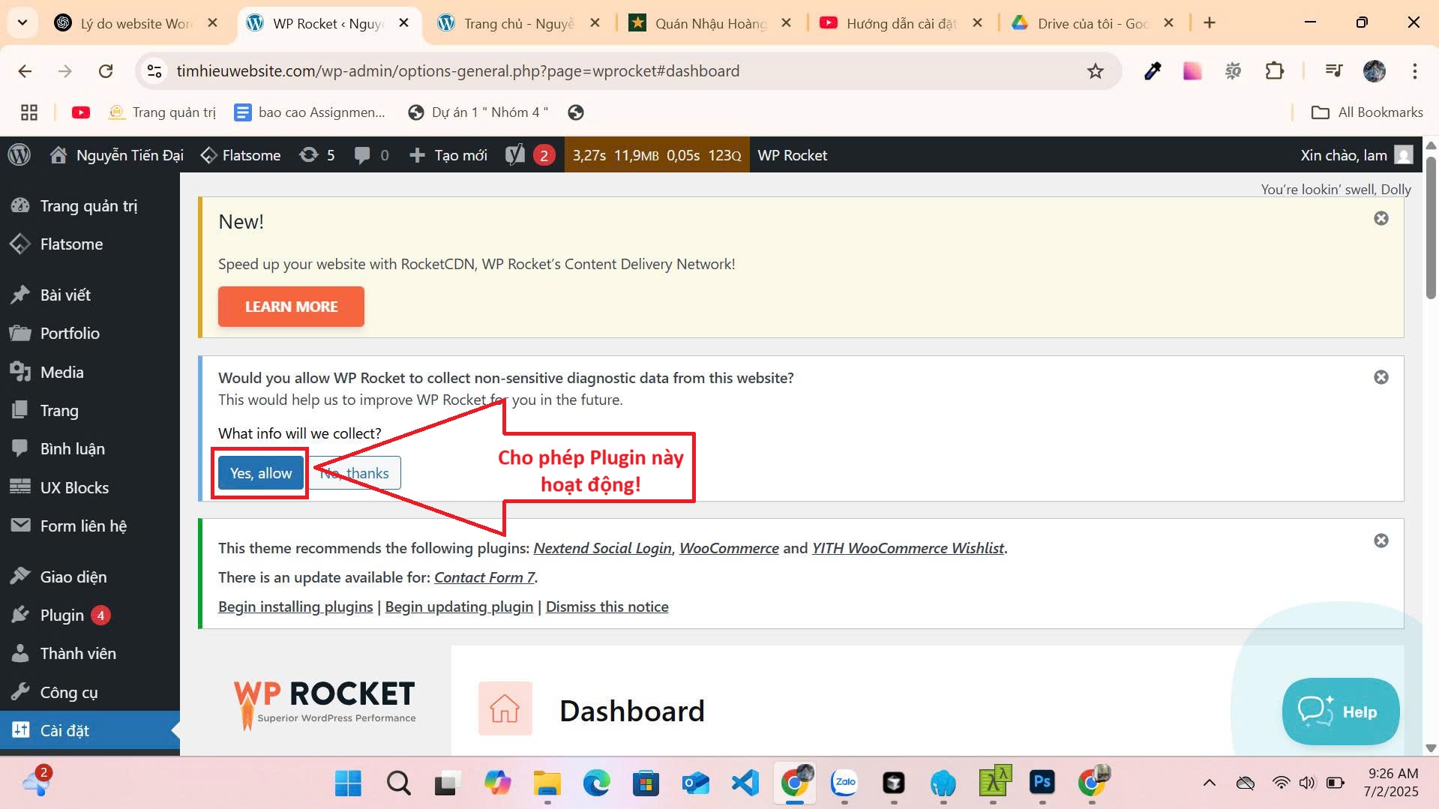Viewport: 1439px width, 809px height.
Task: Bookmark this page with star icon
Action: 1095,71
